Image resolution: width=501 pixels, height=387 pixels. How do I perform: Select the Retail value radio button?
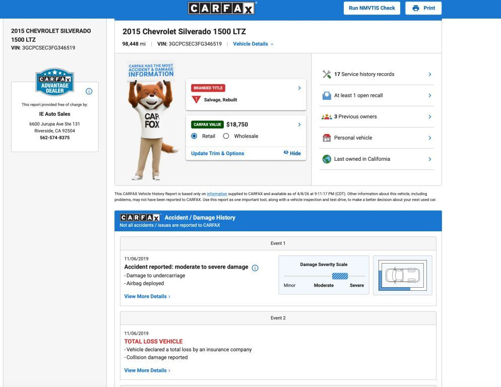pyautogui.click(x=194, y=136)
